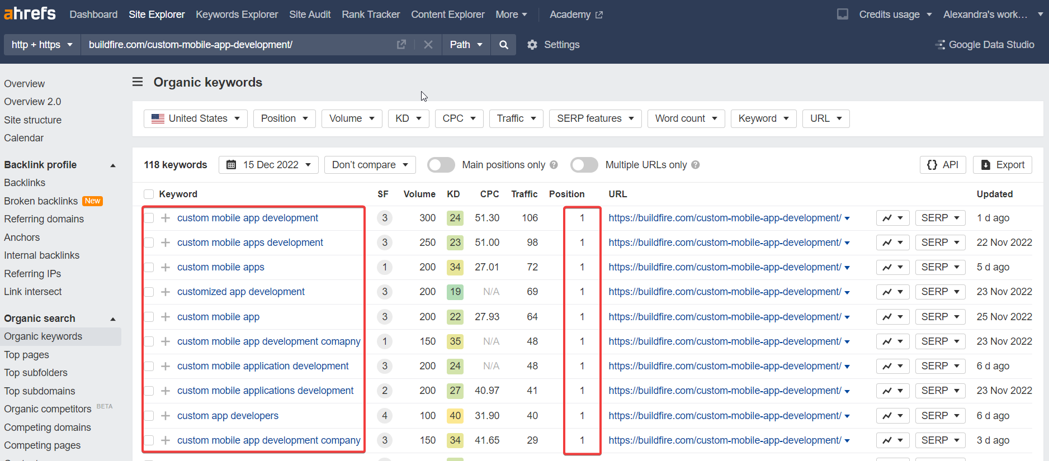Image resolution: width=1049 pixels, height=461 pixels.
Task: Open the KD filter dropdown
Action: [x=409, y=118]
